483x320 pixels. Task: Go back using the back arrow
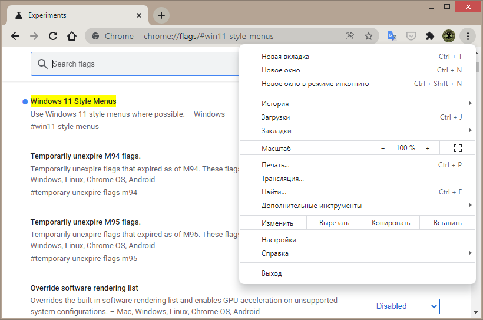[15, 36]
